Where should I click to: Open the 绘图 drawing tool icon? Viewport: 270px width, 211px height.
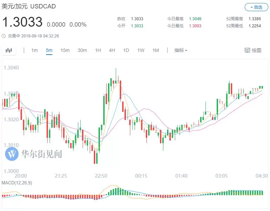coord(247,50)
